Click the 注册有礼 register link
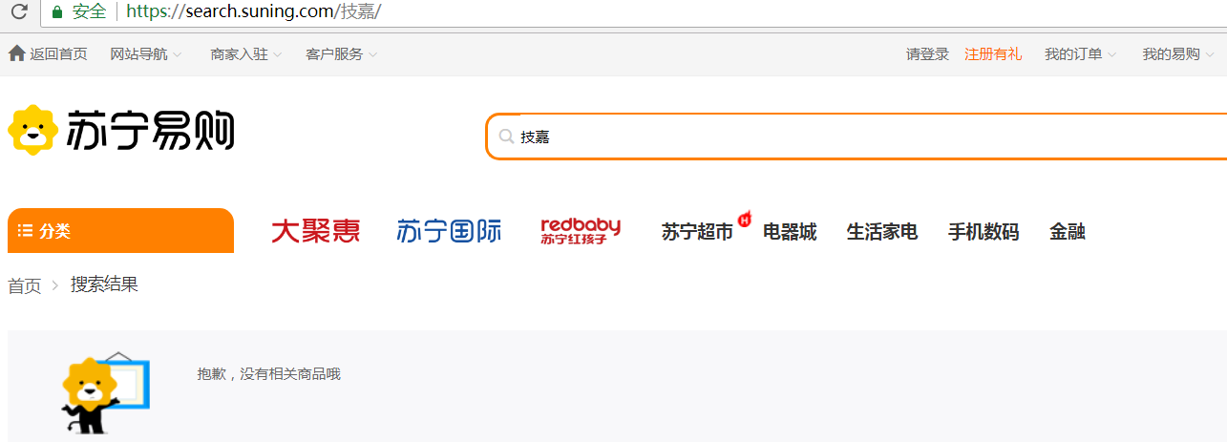 point(993,54)
